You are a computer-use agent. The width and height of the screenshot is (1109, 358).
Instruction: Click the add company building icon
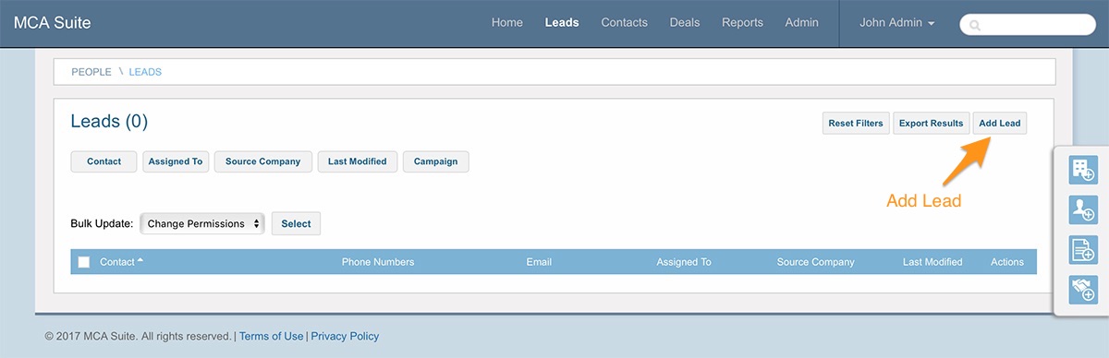tap(1082, 170)
